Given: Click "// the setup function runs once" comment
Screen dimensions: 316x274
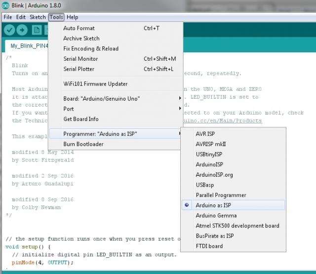Looking at the screenshot, I should (x=93, y=239).
